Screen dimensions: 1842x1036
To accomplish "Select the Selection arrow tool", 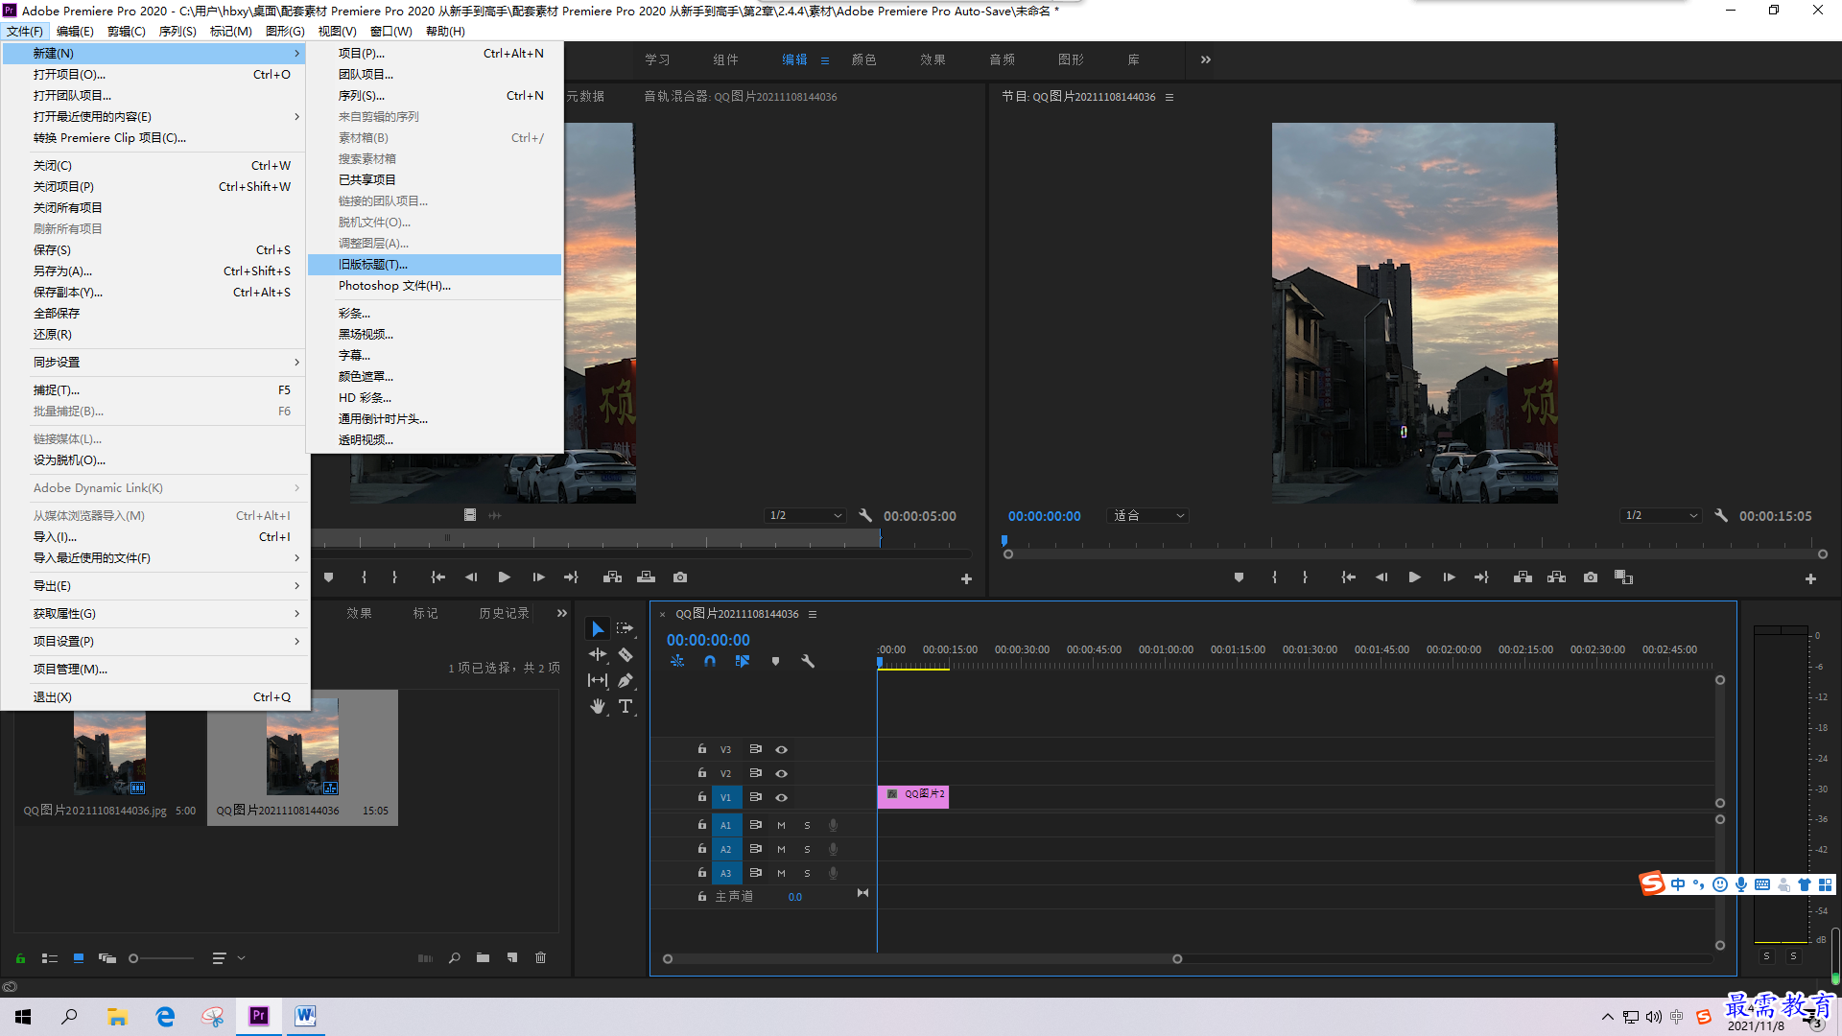I will click(x=598, y=628).
